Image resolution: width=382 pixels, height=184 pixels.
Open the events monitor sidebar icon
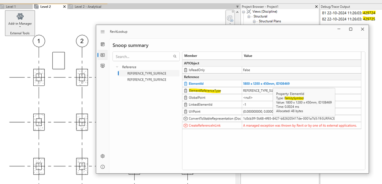click(x=102, y=66)
